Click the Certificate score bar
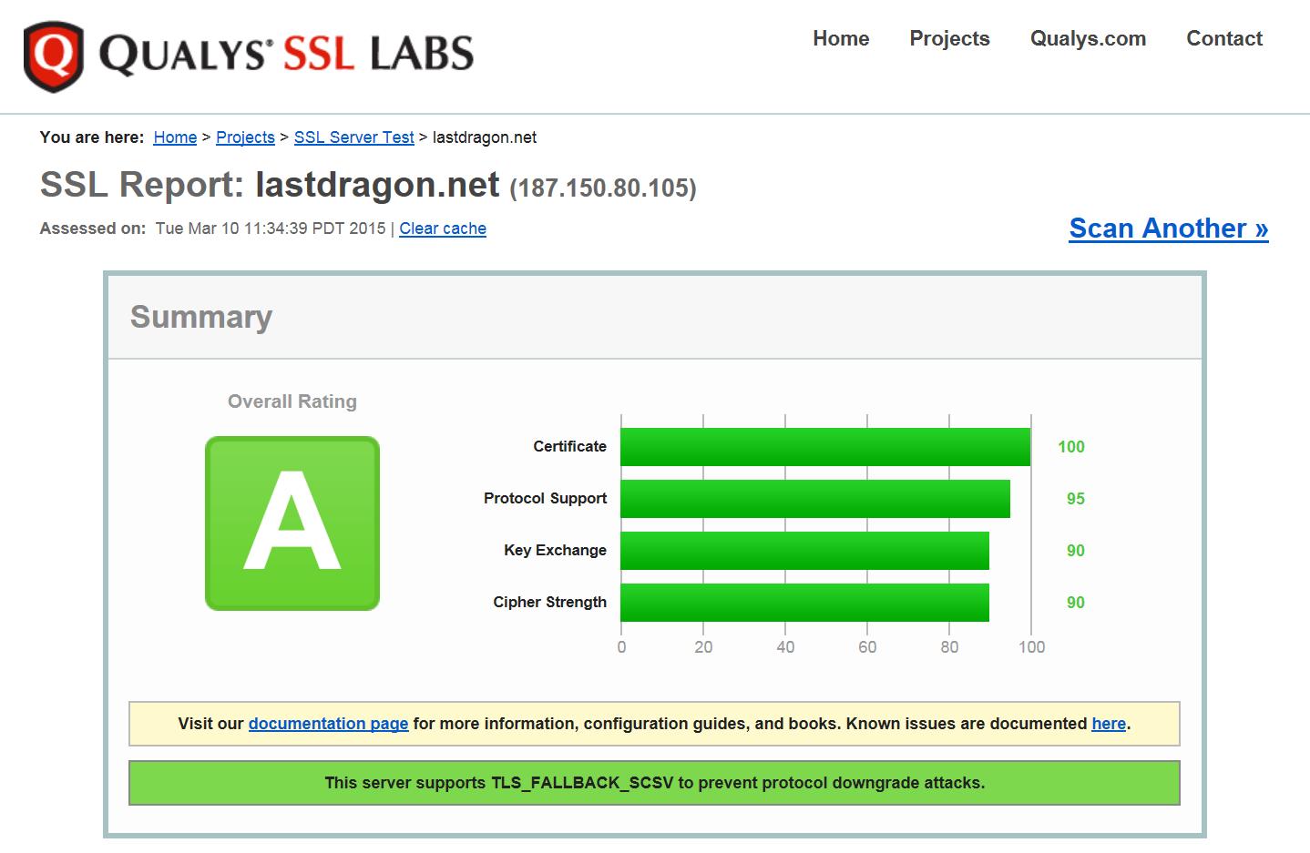The width and height of the screenshot is (1310, 853). pyautogui.click(x=824, y=447)
